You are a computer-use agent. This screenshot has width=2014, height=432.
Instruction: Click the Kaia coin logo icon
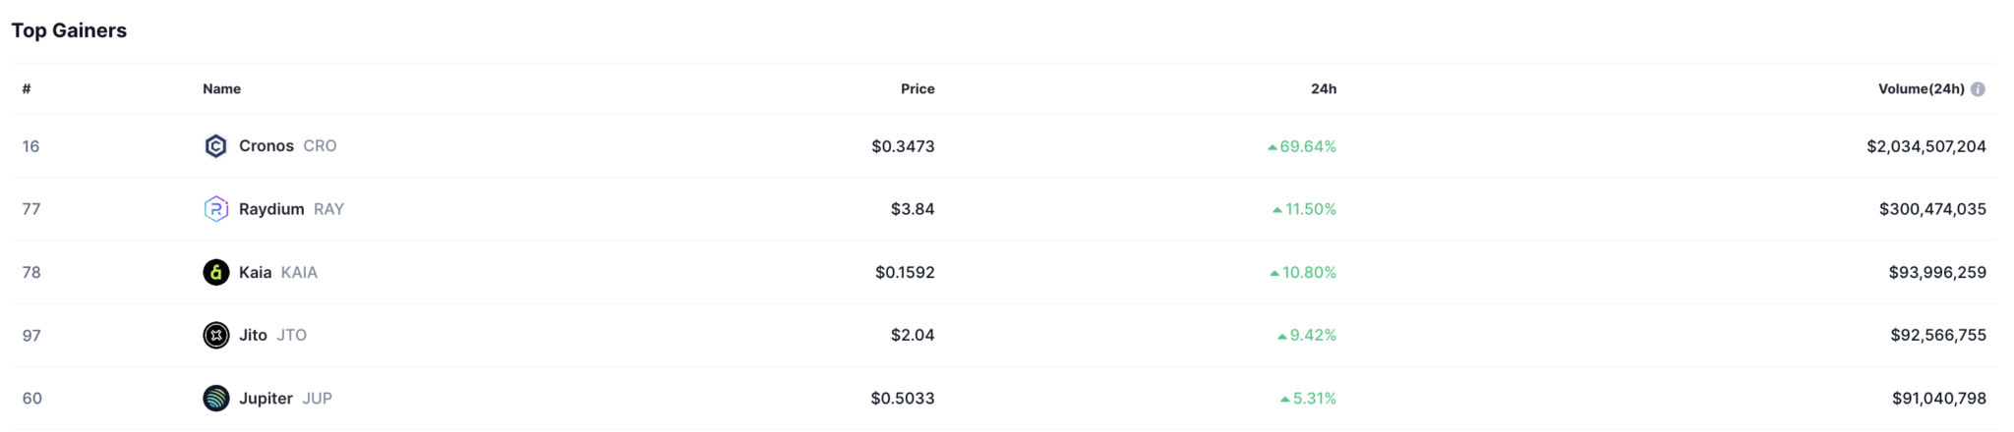215,272
